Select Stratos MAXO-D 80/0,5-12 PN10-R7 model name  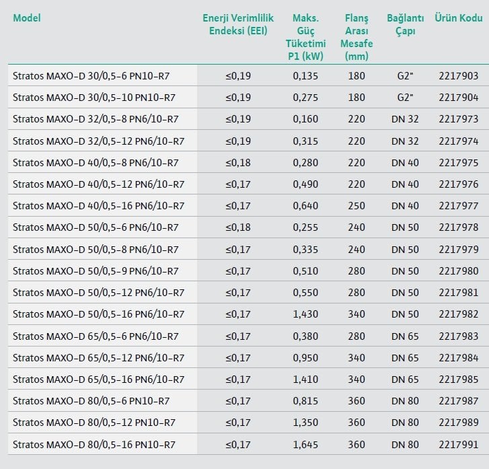94,422
